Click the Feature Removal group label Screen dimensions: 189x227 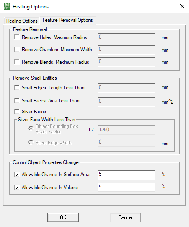pos(30,29)
